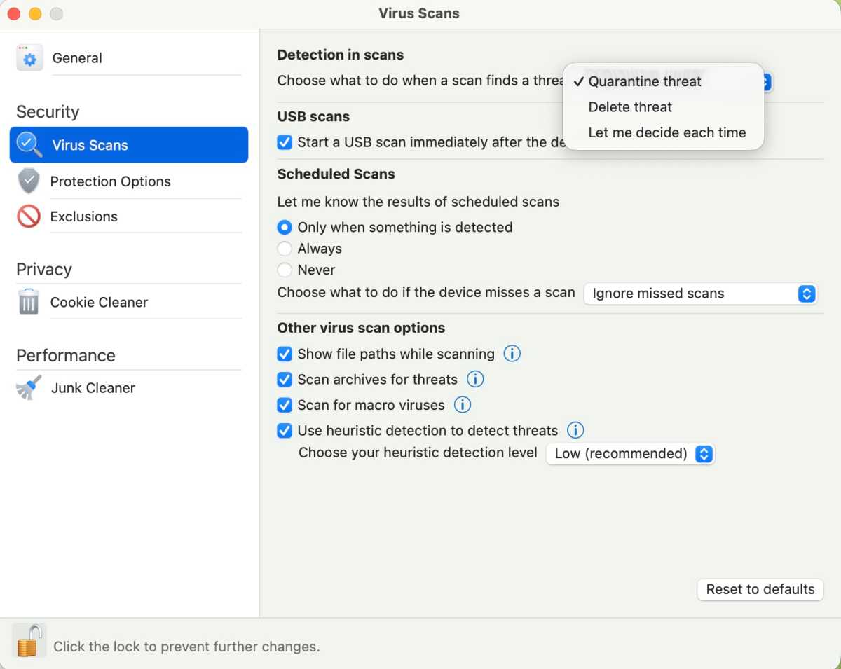
Task: Click the Performance section label
Action: tap(66, 355)
